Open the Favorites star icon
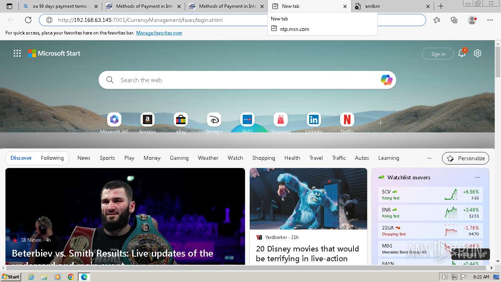The height and width of the screenshot is (282, 501). (x=437, y=20)
